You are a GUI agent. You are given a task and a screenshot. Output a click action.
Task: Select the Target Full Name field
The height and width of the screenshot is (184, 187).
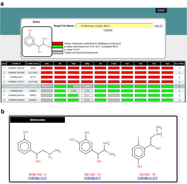tap(114, 26)
